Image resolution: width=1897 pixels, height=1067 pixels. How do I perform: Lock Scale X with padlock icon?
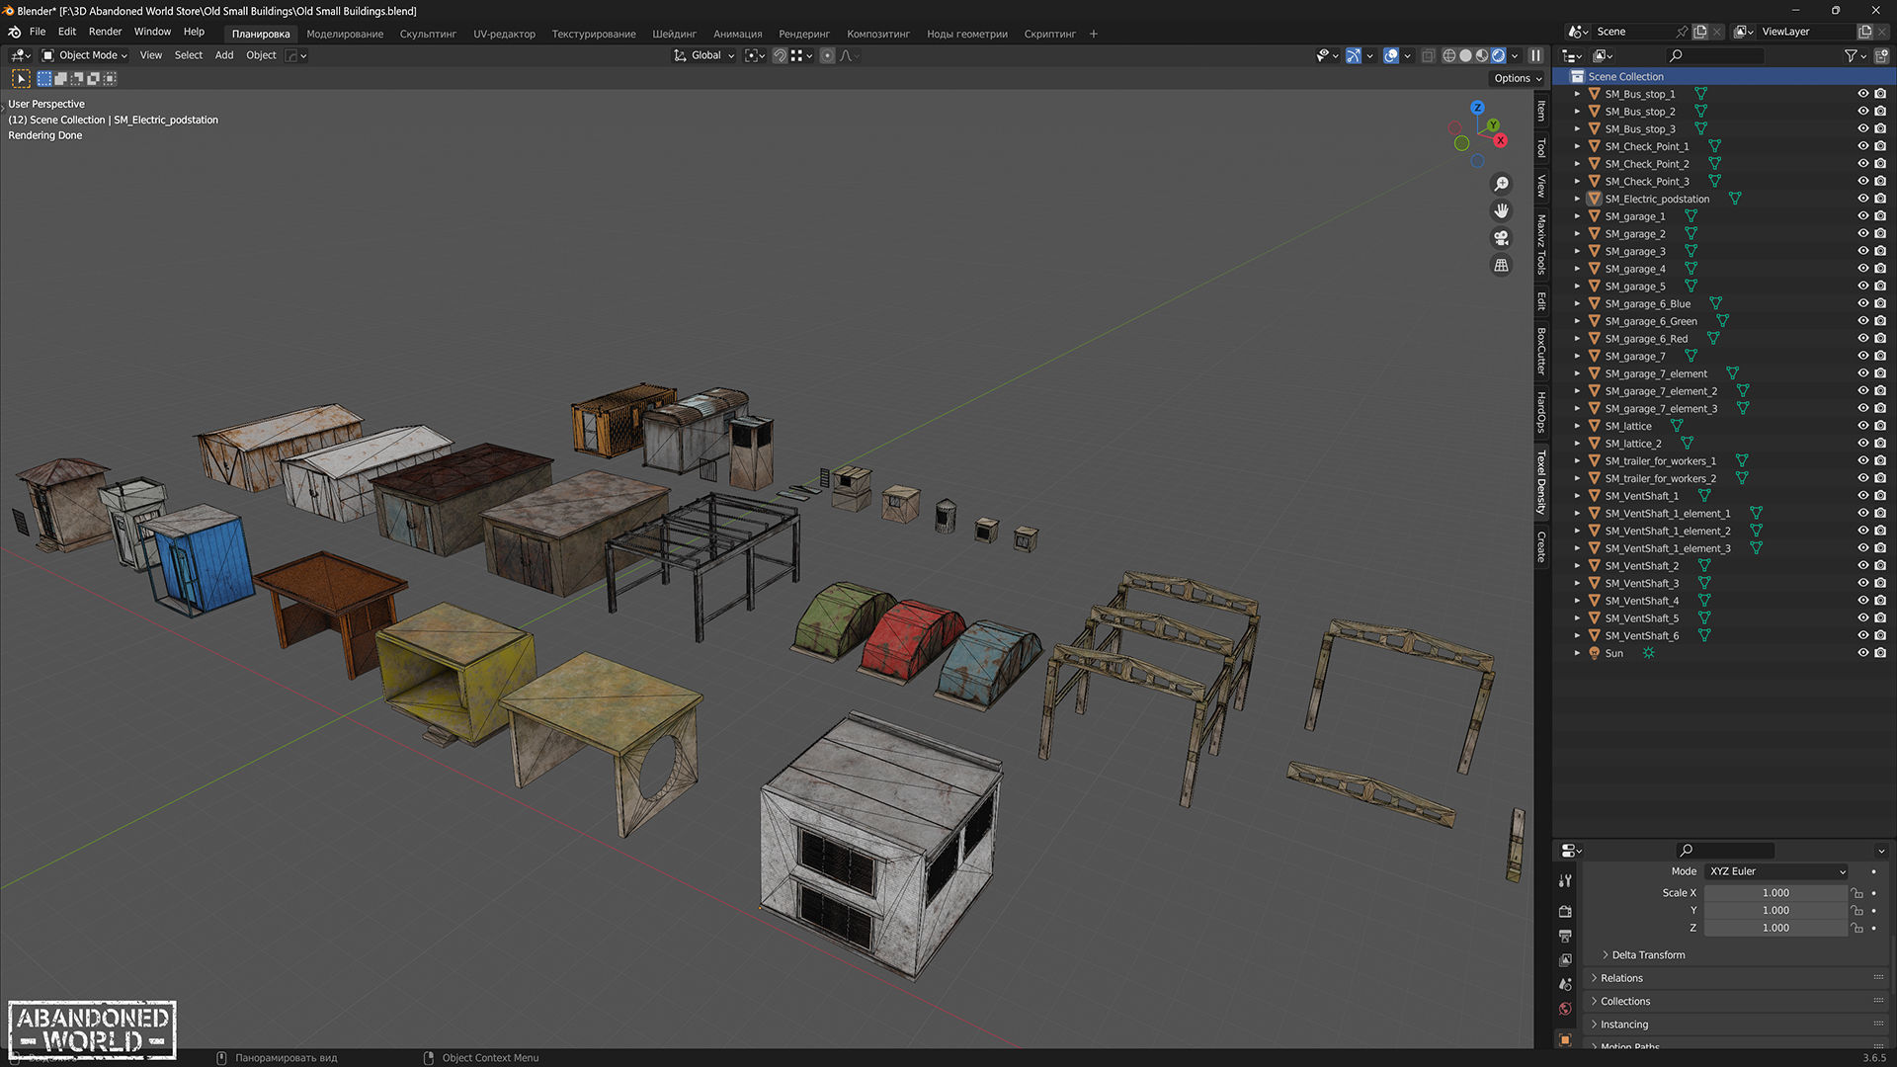tap(1856, 893)
